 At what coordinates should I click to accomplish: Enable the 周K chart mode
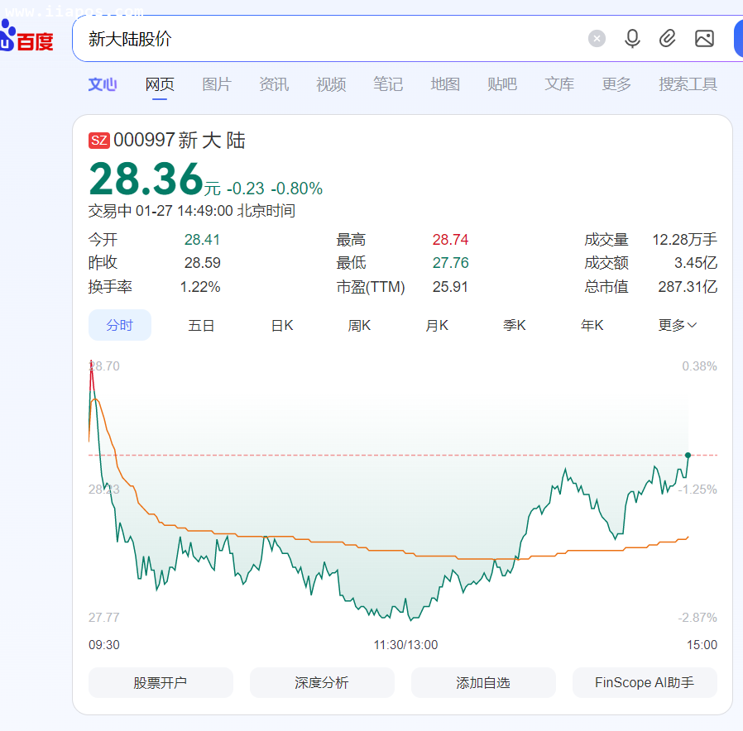(x=359, y=325)
